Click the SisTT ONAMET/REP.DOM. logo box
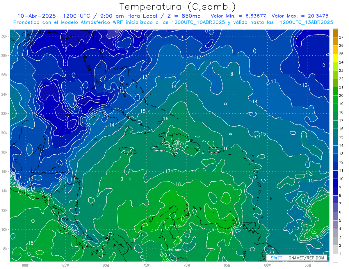Viewport: 349px width, 269px height. (297, 258)
